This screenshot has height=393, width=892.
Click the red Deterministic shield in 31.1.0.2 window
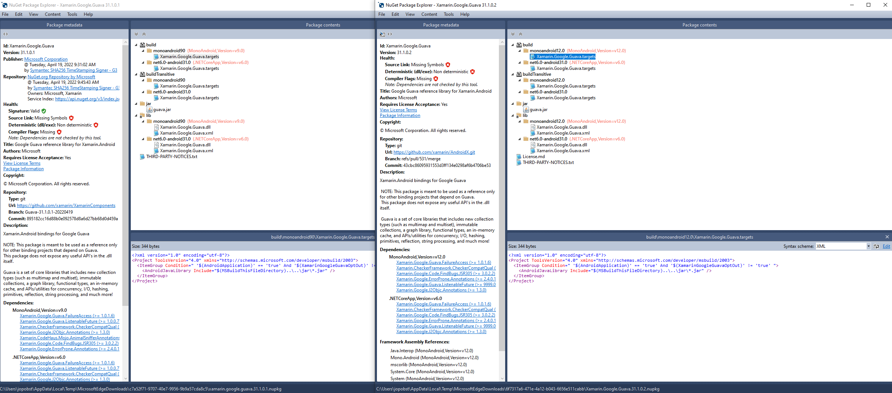[x=472, y=72]
